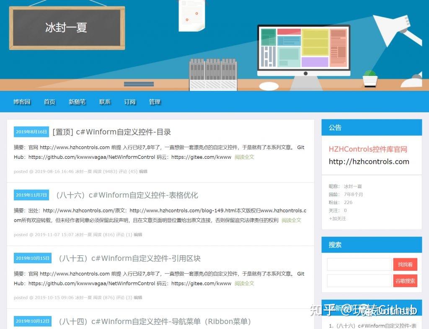Click 阅读全文 for the 引用区块 post
Screen dimensions: 429x329
click(x=244, y=284)
